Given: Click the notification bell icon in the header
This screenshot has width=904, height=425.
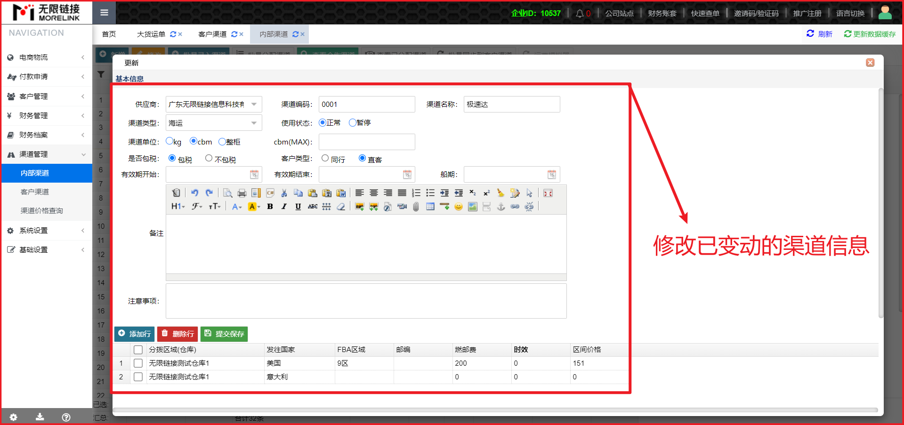Looking at the screenshot, I should [580, 13].
